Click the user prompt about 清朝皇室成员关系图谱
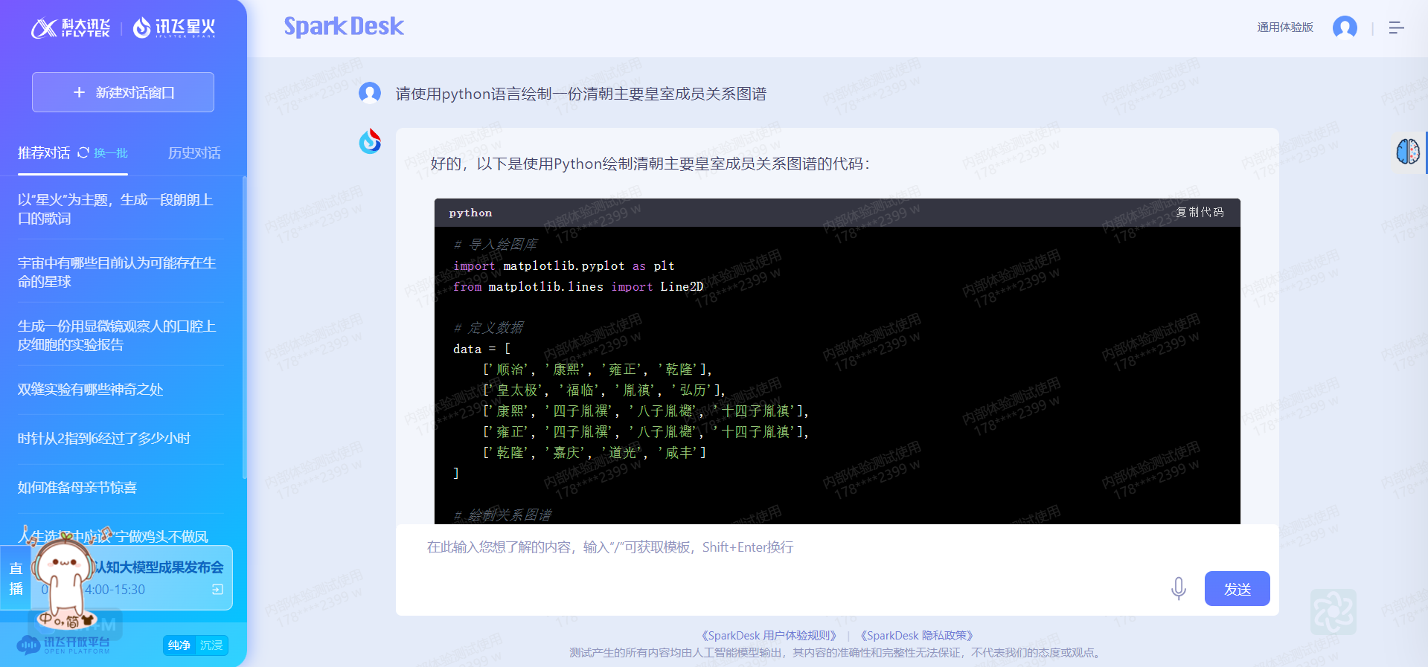This screenshot has width=1428, height=667. point(581,94)
